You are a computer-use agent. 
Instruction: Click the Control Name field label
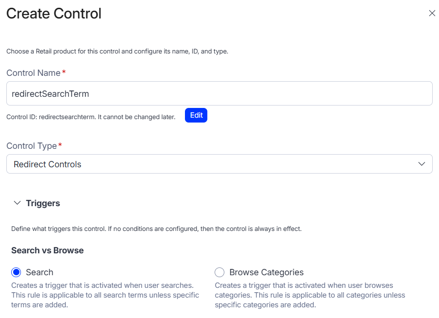[33, 73]
